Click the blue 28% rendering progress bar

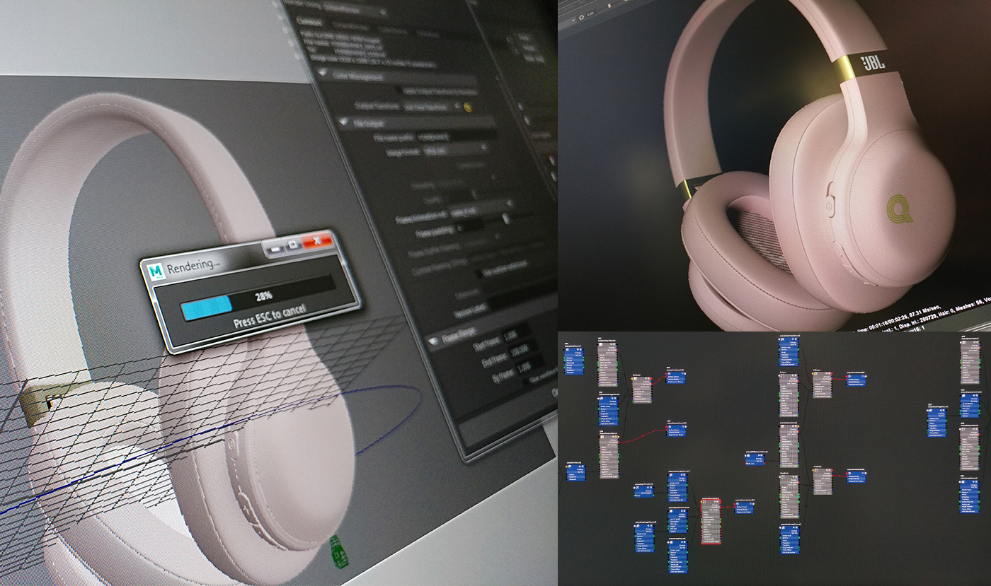coord(205,307)
